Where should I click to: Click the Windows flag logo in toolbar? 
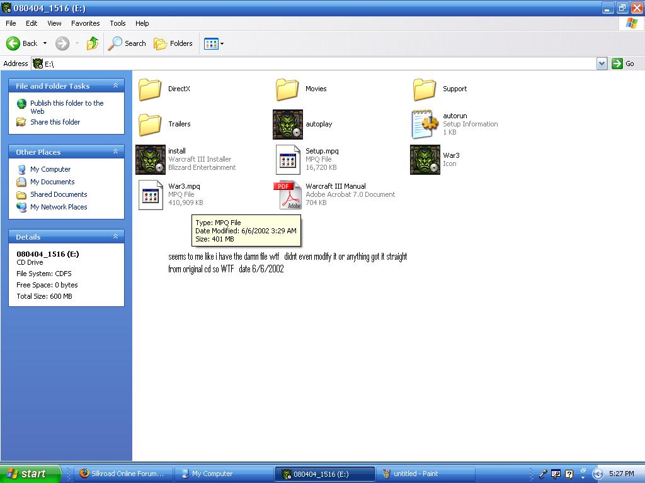click(x=631, y=23)
